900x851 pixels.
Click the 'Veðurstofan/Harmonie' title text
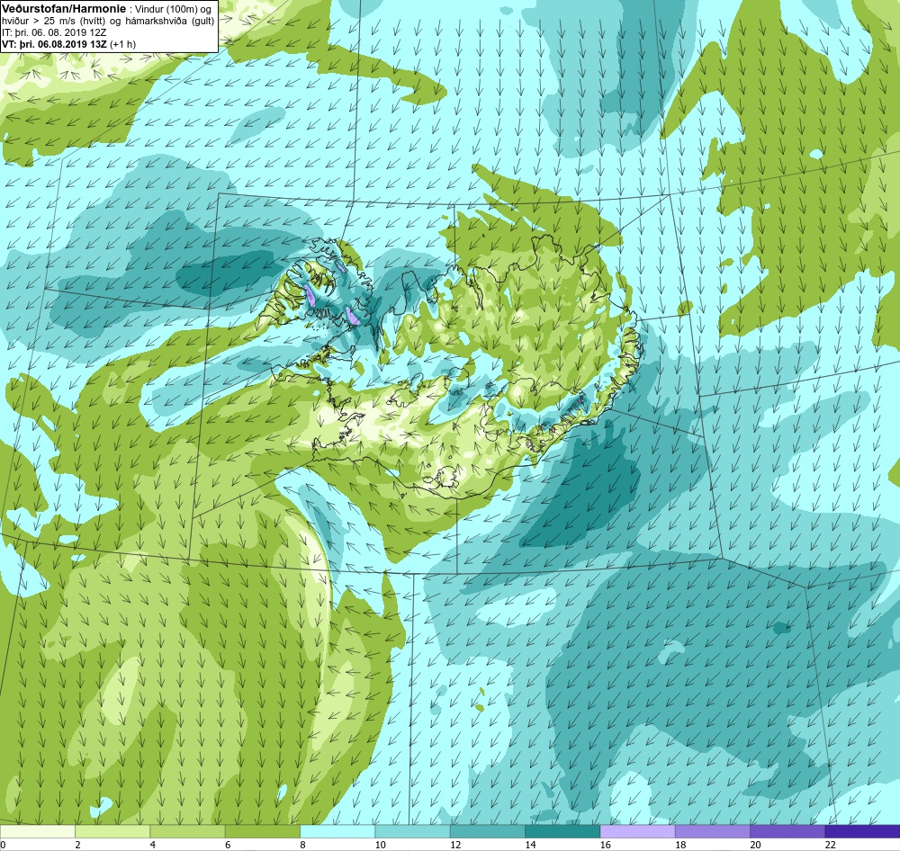[64, 9]
